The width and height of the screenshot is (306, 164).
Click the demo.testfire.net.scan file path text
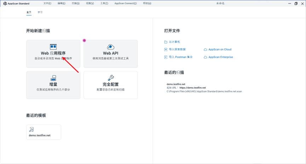pos(204,91)
